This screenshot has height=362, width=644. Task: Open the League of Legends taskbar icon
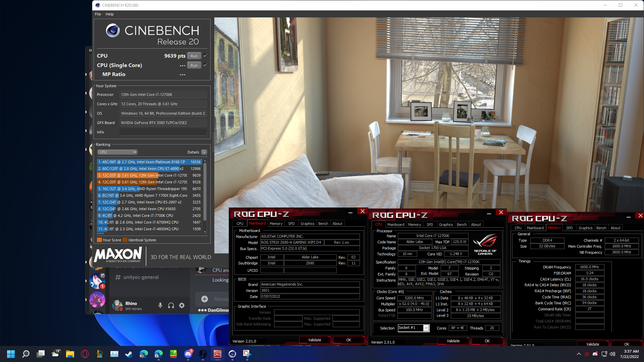point(100,354)
